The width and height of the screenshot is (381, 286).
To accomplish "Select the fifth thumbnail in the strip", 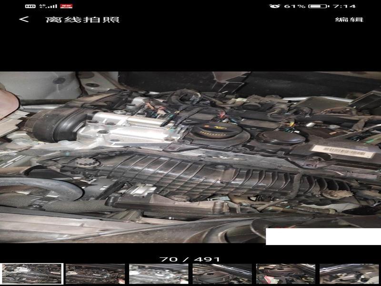I will [286, 274].
